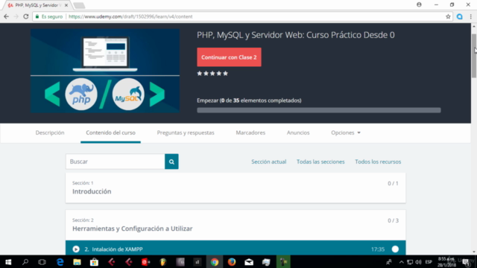Click the course progress bar
Screen dimensions: 477x268
[x=318, y=110]
